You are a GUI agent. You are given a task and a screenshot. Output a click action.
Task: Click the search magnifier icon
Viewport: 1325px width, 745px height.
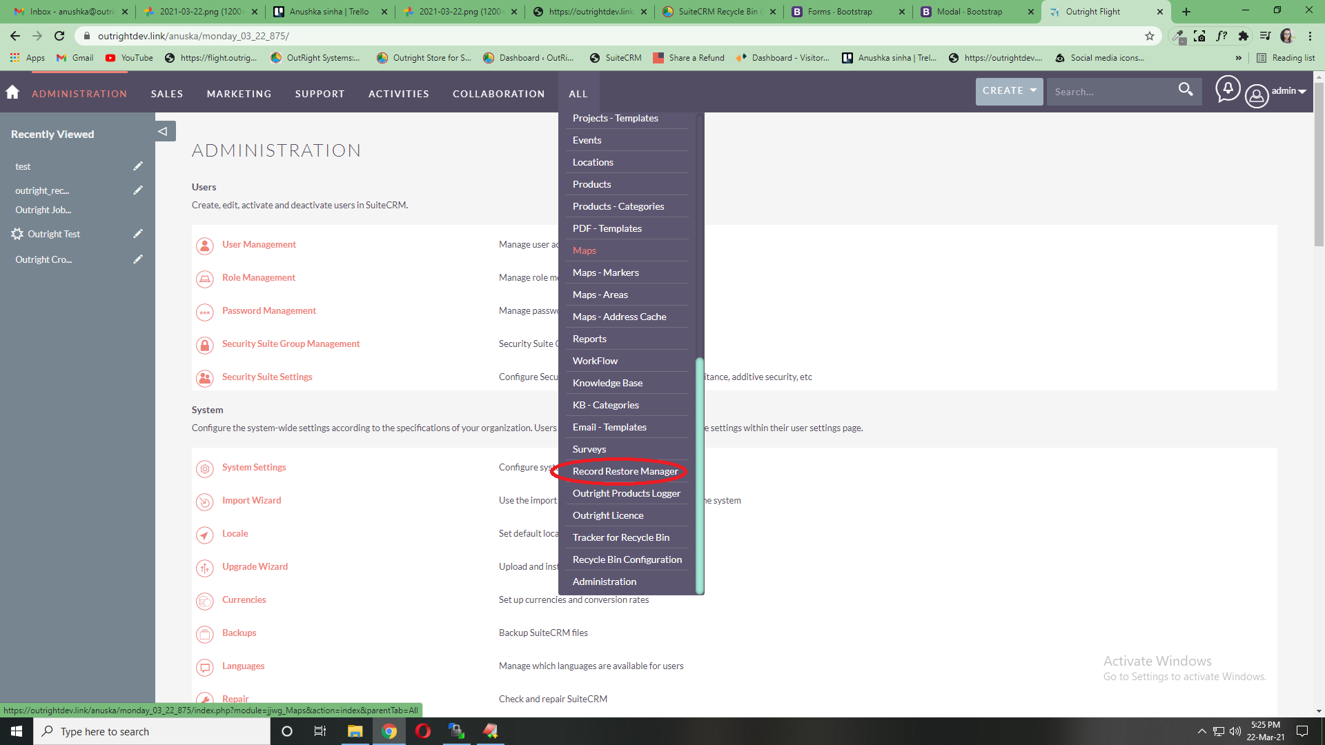point(1186,89)
